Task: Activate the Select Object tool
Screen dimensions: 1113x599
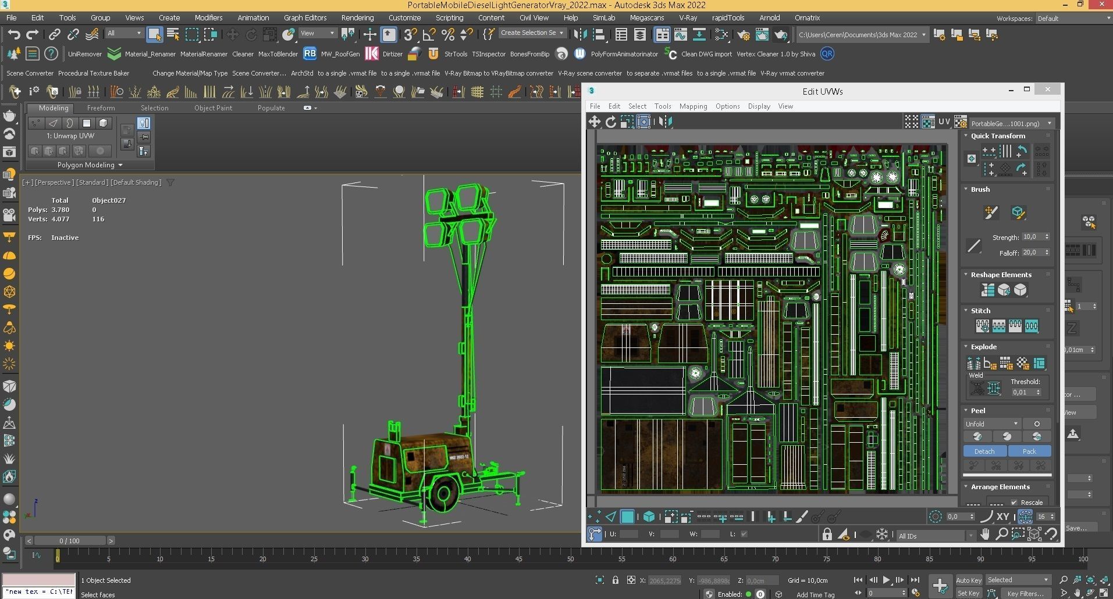Action: (154, 34)
